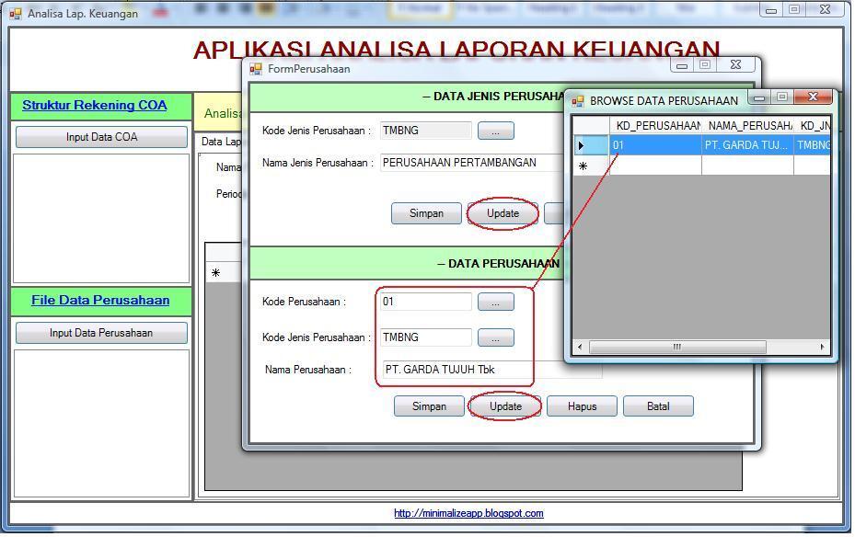Screen dimensions: 855x537
Task: Close the Analisa Lap. Keuangan main window
Action: (825, 9)
